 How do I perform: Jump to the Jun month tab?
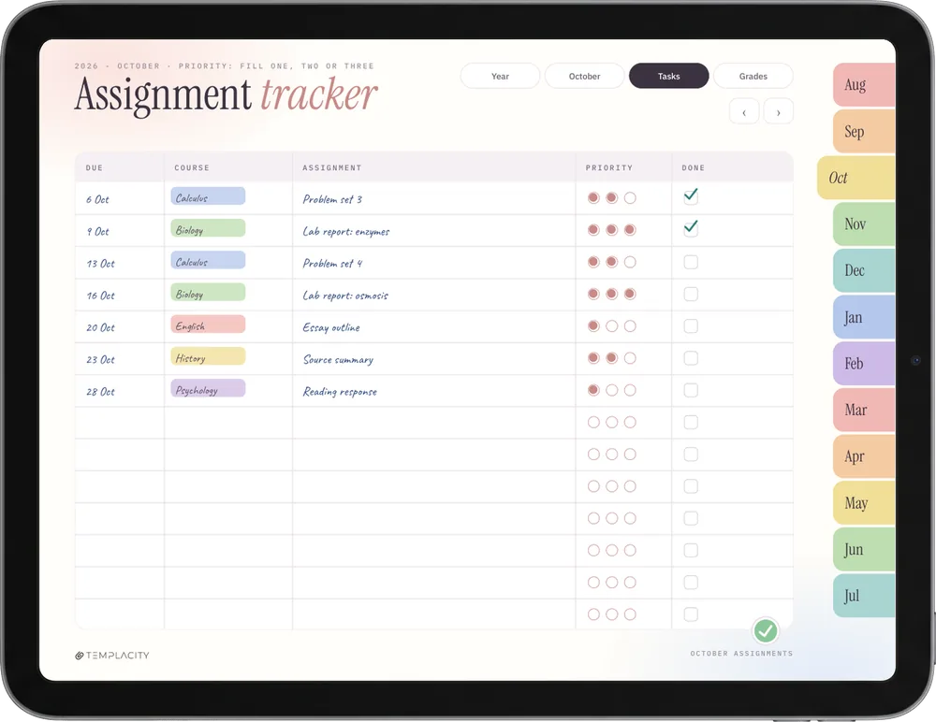(x=864, y=550)
